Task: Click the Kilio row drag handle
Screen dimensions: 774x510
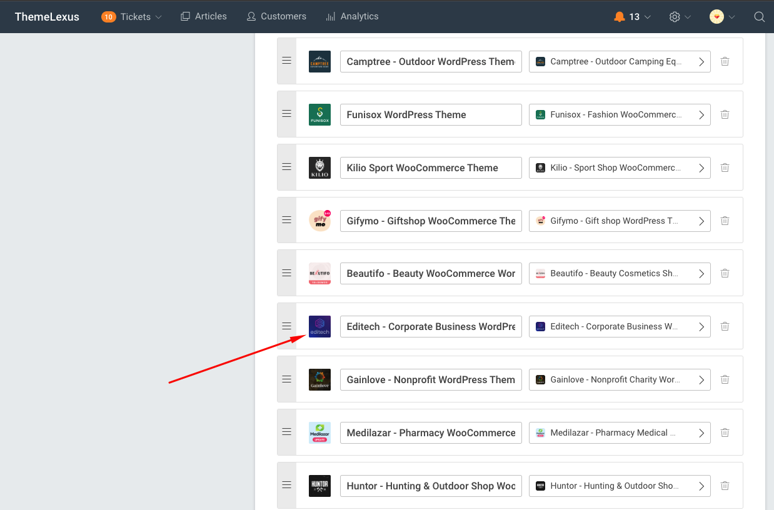Action: (286, 167)
